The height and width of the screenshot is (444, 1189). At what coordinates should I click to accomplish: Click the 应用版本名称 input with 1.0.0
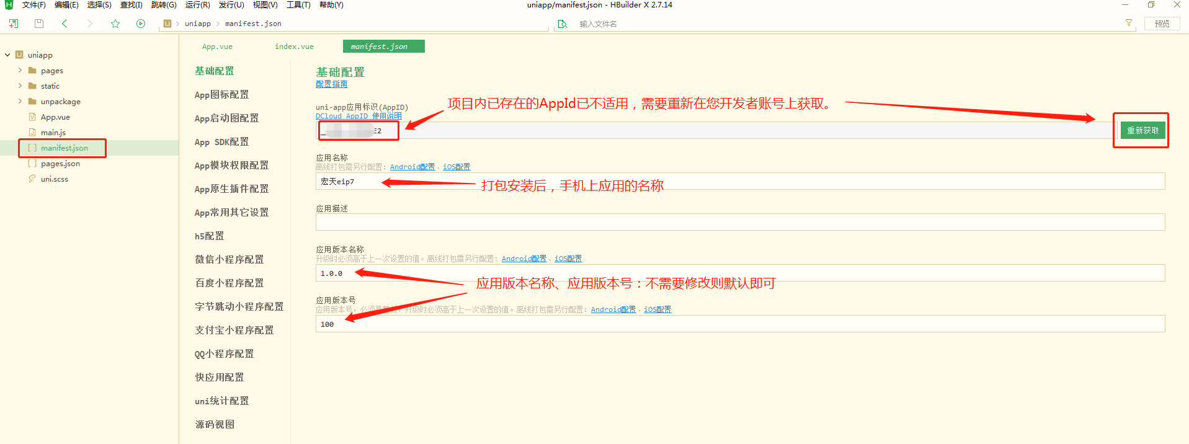point(741,273)
